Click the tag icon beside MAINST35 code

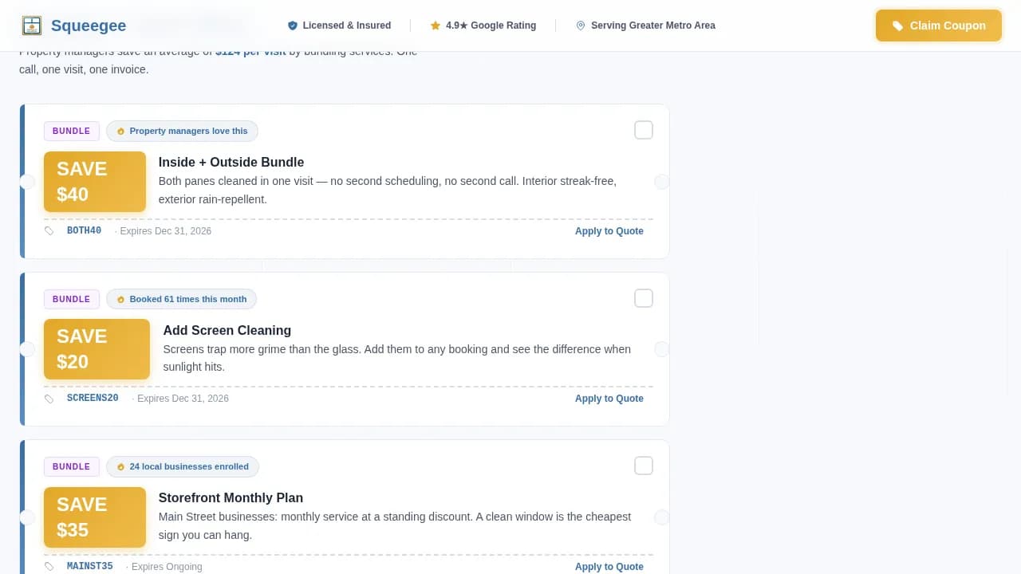[49, 567]
